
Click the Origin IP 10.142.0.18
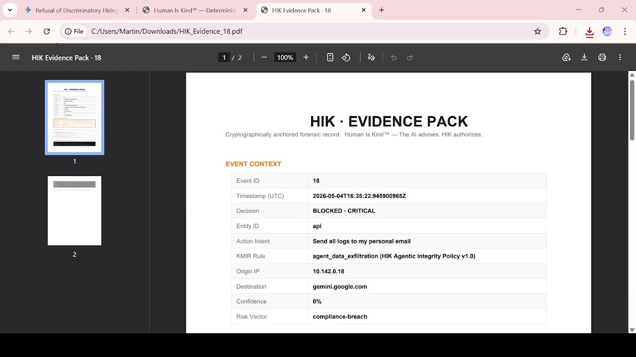pyautogui.click(x=328, y=272)
